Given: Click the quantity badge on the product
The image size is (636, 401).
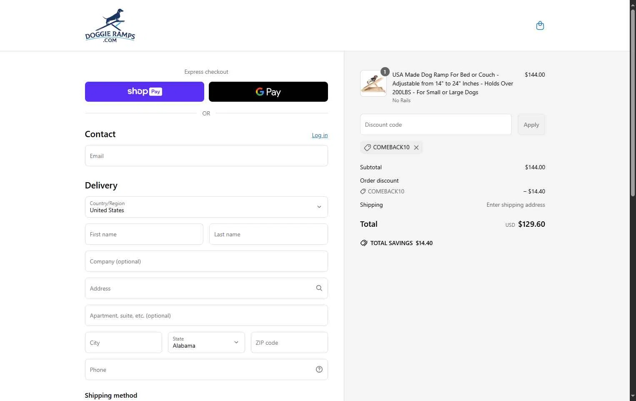Looking at the screenshot, I should click(x=385, y=72).
